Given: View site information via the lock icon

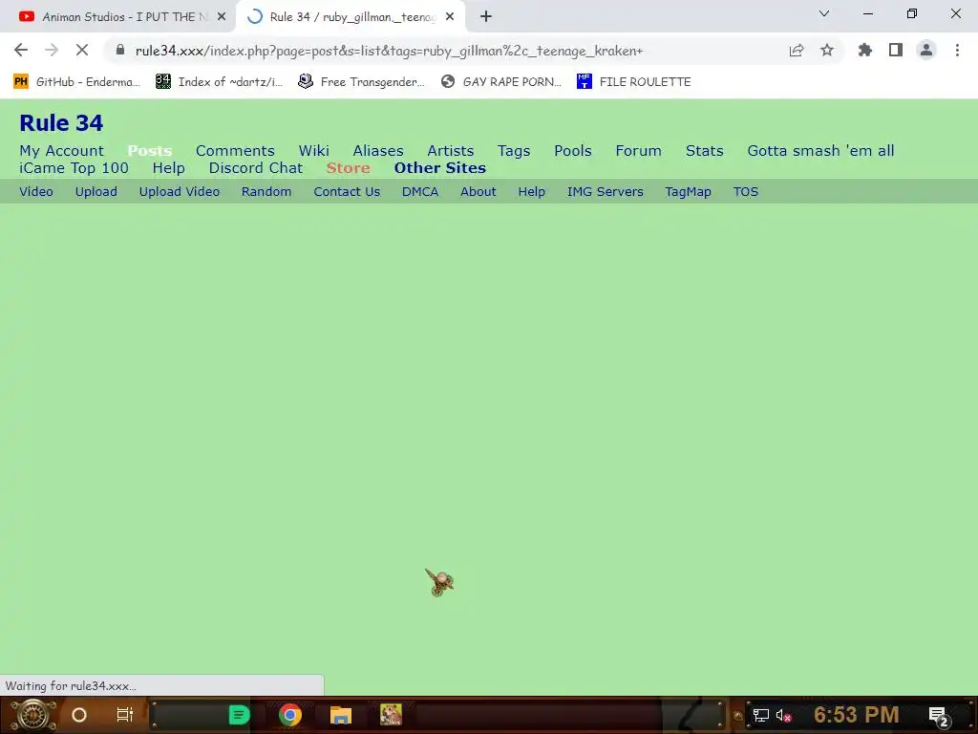Looking at the screenshot, I should [x=120, y=50].
